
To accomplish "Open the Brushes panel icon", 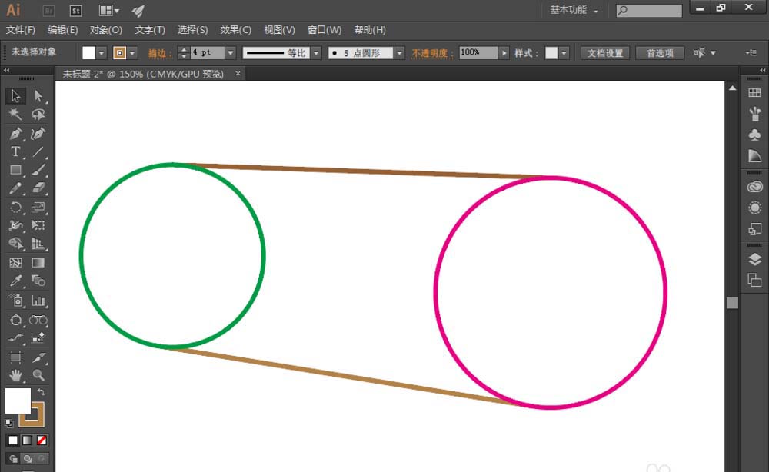I will click(x=755, y=114).
